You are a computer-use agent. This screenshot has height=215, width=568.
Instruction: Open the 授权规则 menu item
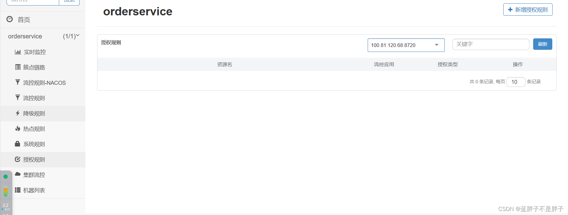(x=43, y=160)
